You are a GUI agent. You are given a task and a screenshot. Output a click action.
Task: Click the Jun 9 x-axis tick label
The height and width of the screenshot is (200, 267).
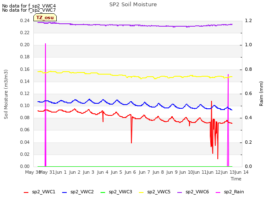[172, 172]
